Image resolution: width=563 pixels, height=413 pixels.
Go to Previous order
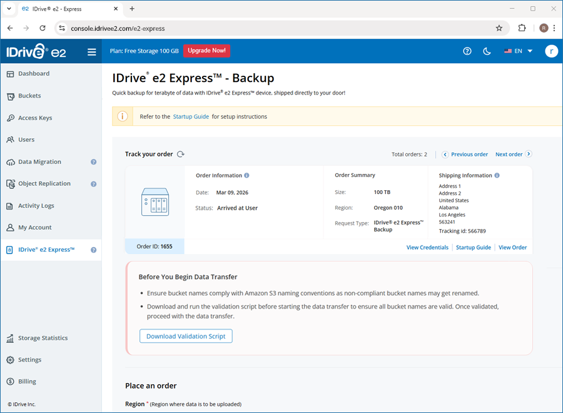tap(465, 155)
